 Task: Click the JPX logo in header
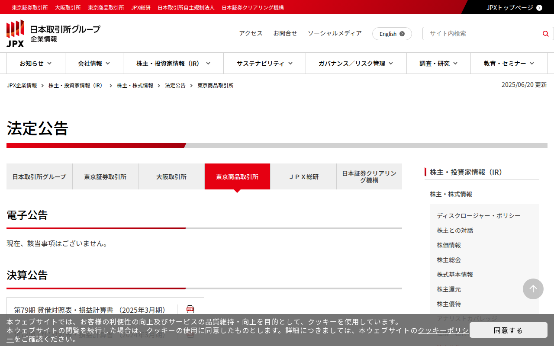point(53,33)
